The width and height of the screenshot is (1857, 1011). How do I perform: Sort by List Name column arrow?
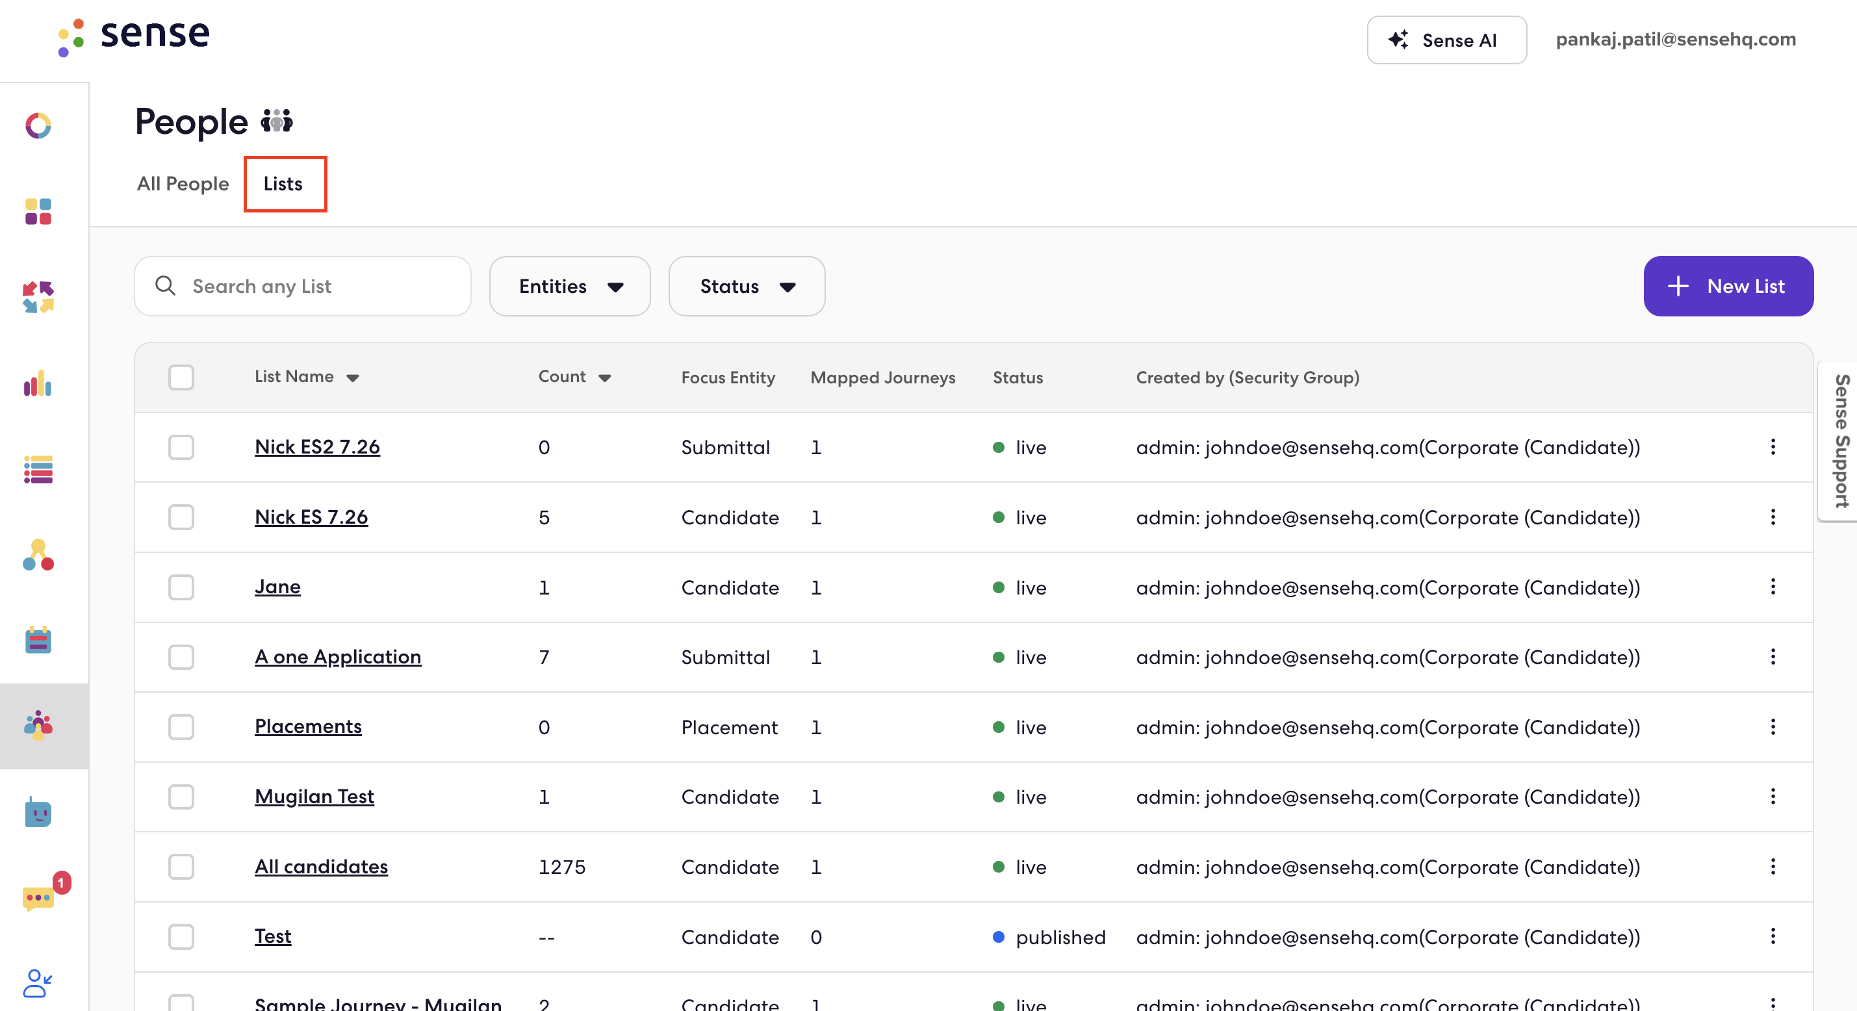[353, 378]
